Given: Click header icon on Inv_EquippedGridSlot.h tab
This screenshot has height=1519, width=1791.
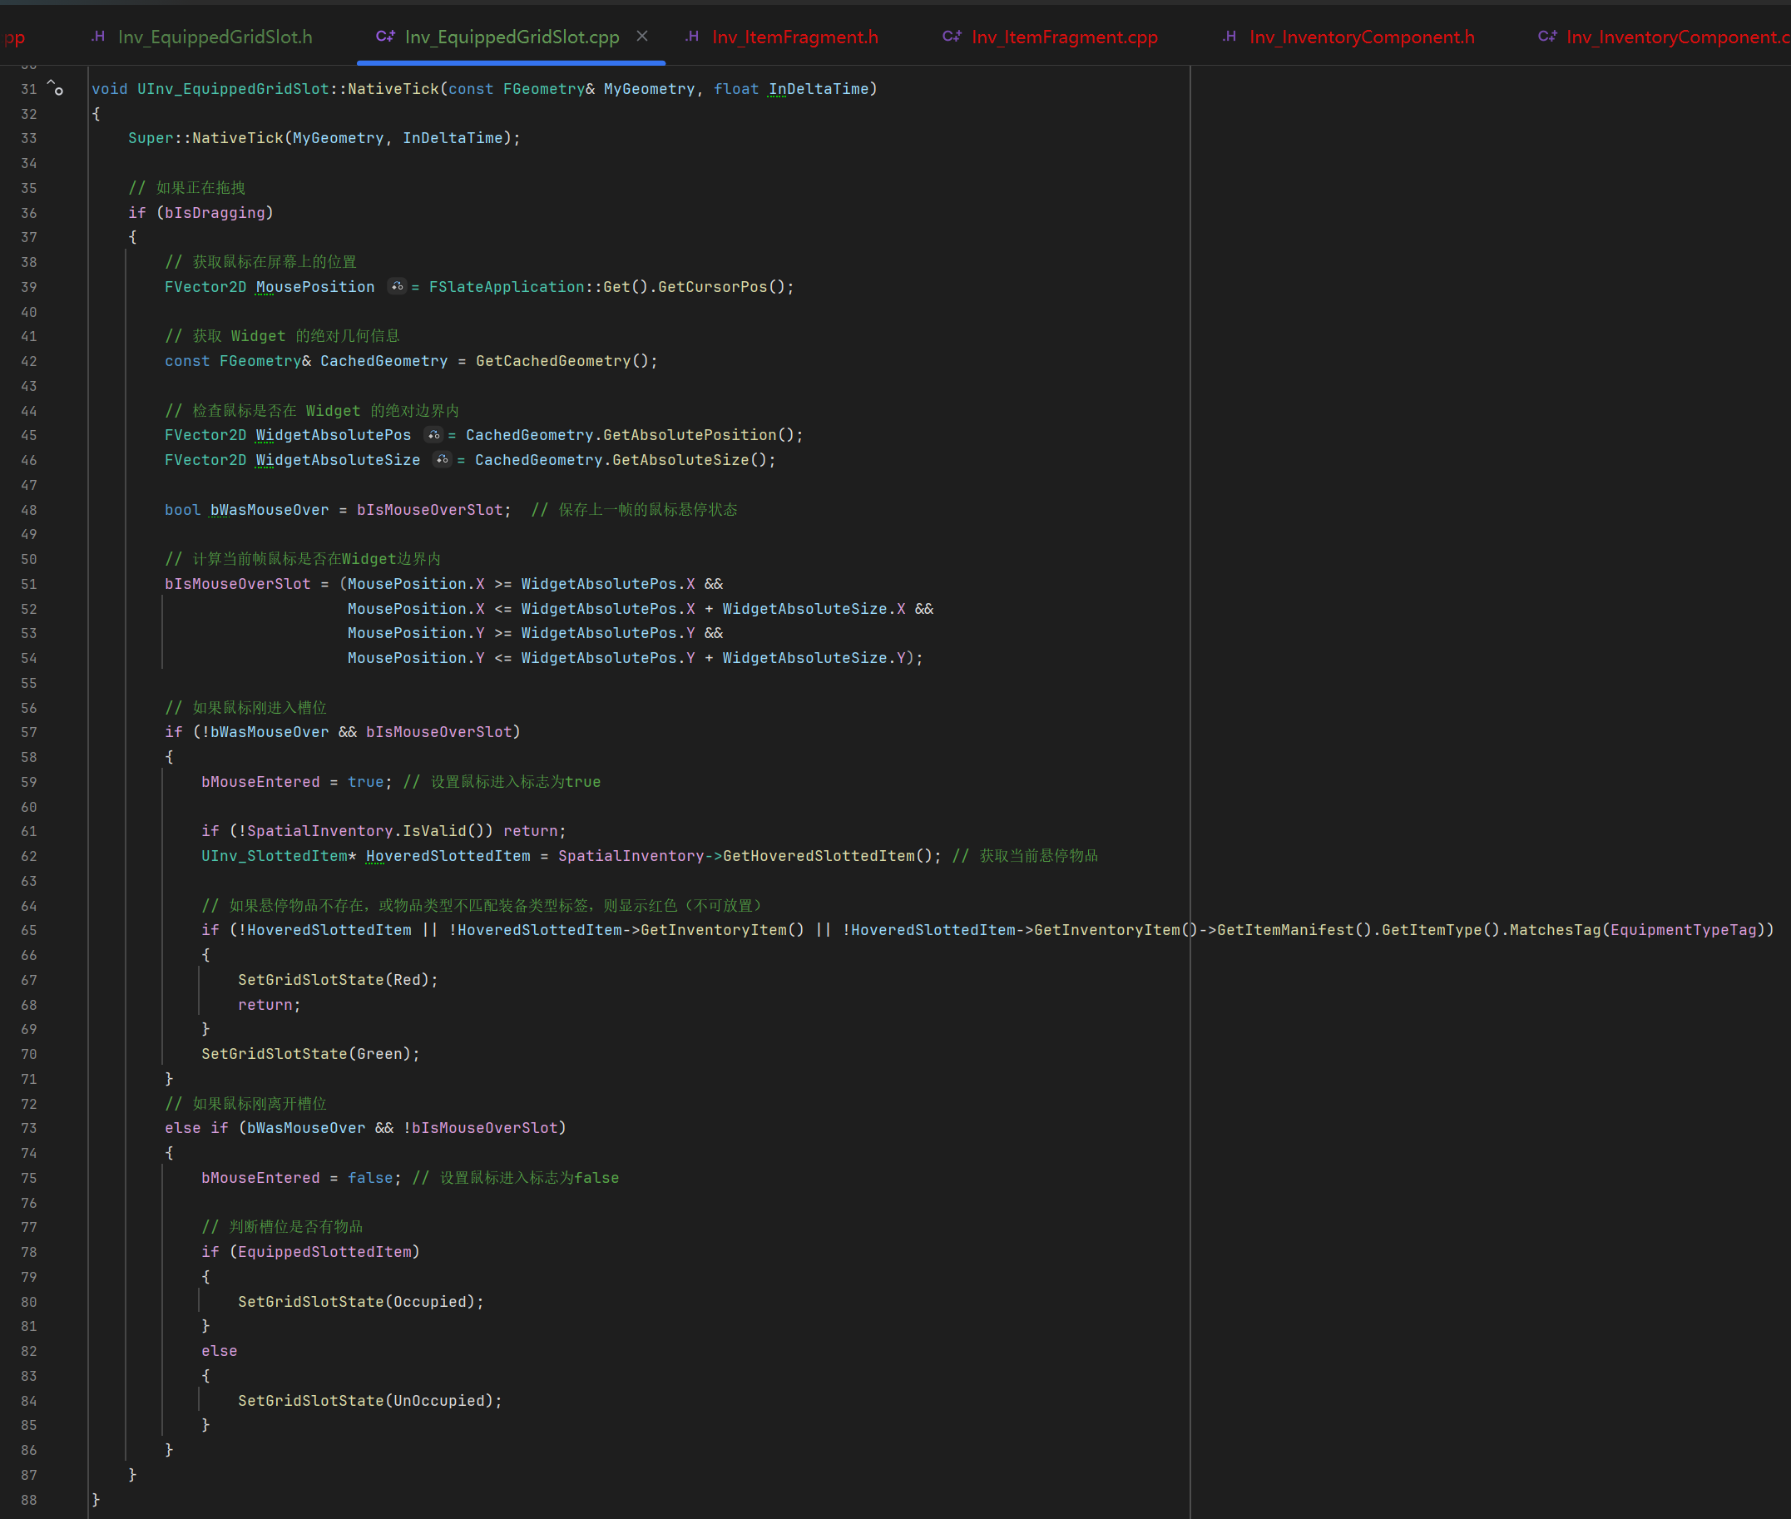Looking at the screenshot, I should [x=98, y=36].
